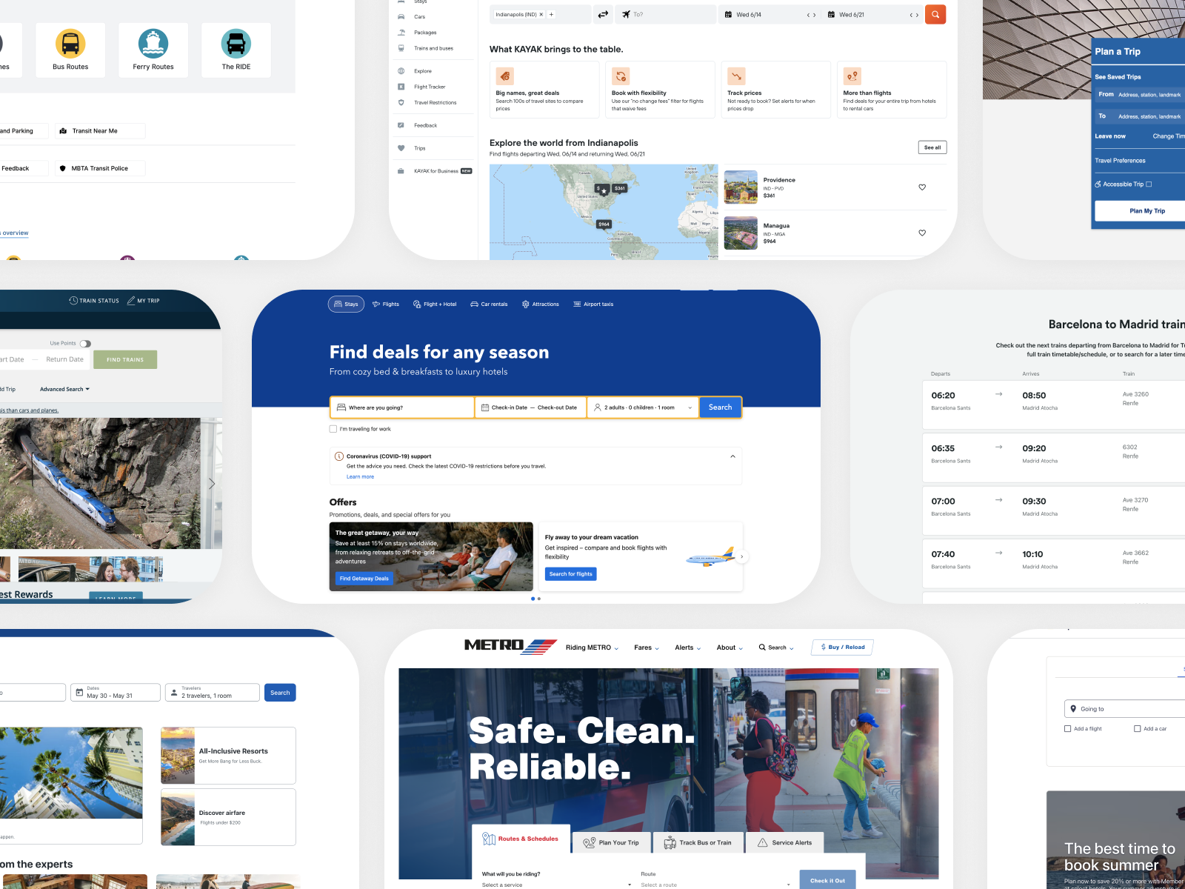Screen dimensions: 1185x889
Task: Click the Going to input field
Action: [1125, 709]
